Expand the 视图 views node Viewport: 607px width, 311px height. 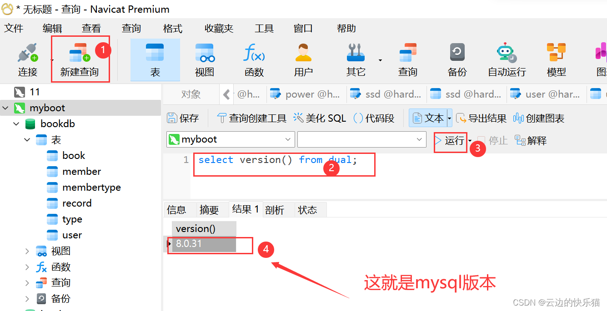[x=27, y=251]
